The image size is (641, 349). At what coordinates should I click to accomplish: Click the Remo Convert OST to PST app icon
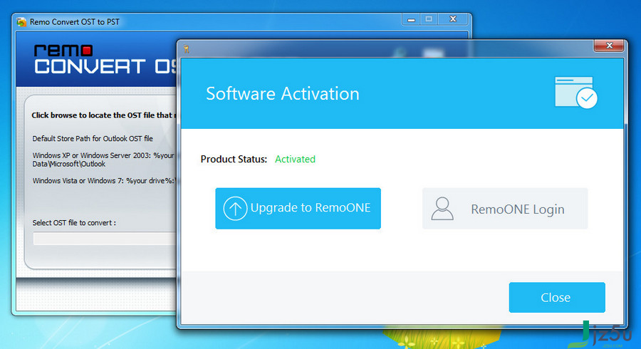(x=21, y=22)
